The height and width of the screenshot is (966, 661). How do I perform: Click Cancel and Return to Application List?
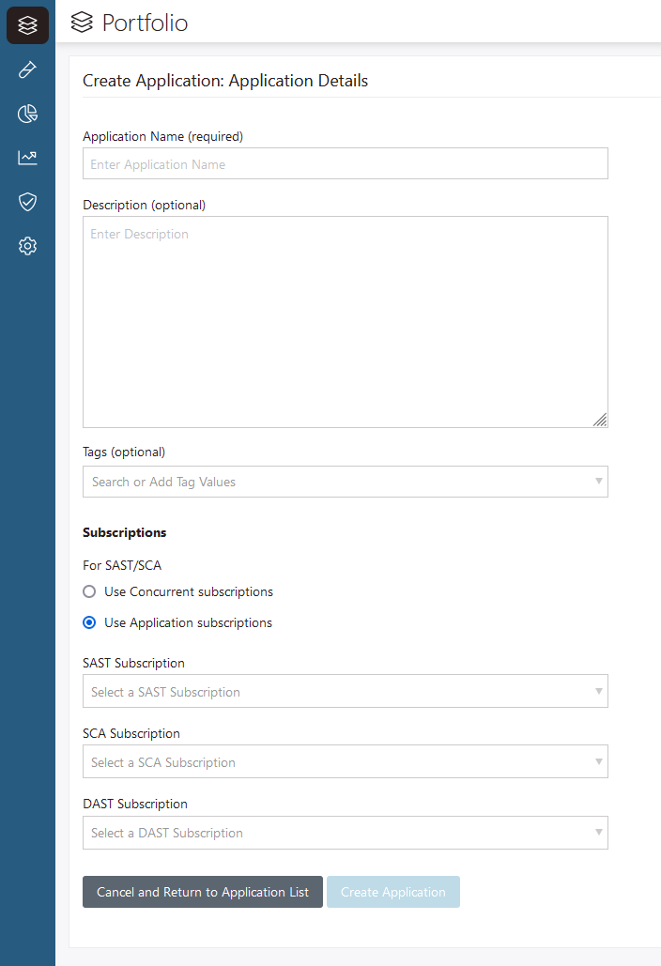[203, 892]
